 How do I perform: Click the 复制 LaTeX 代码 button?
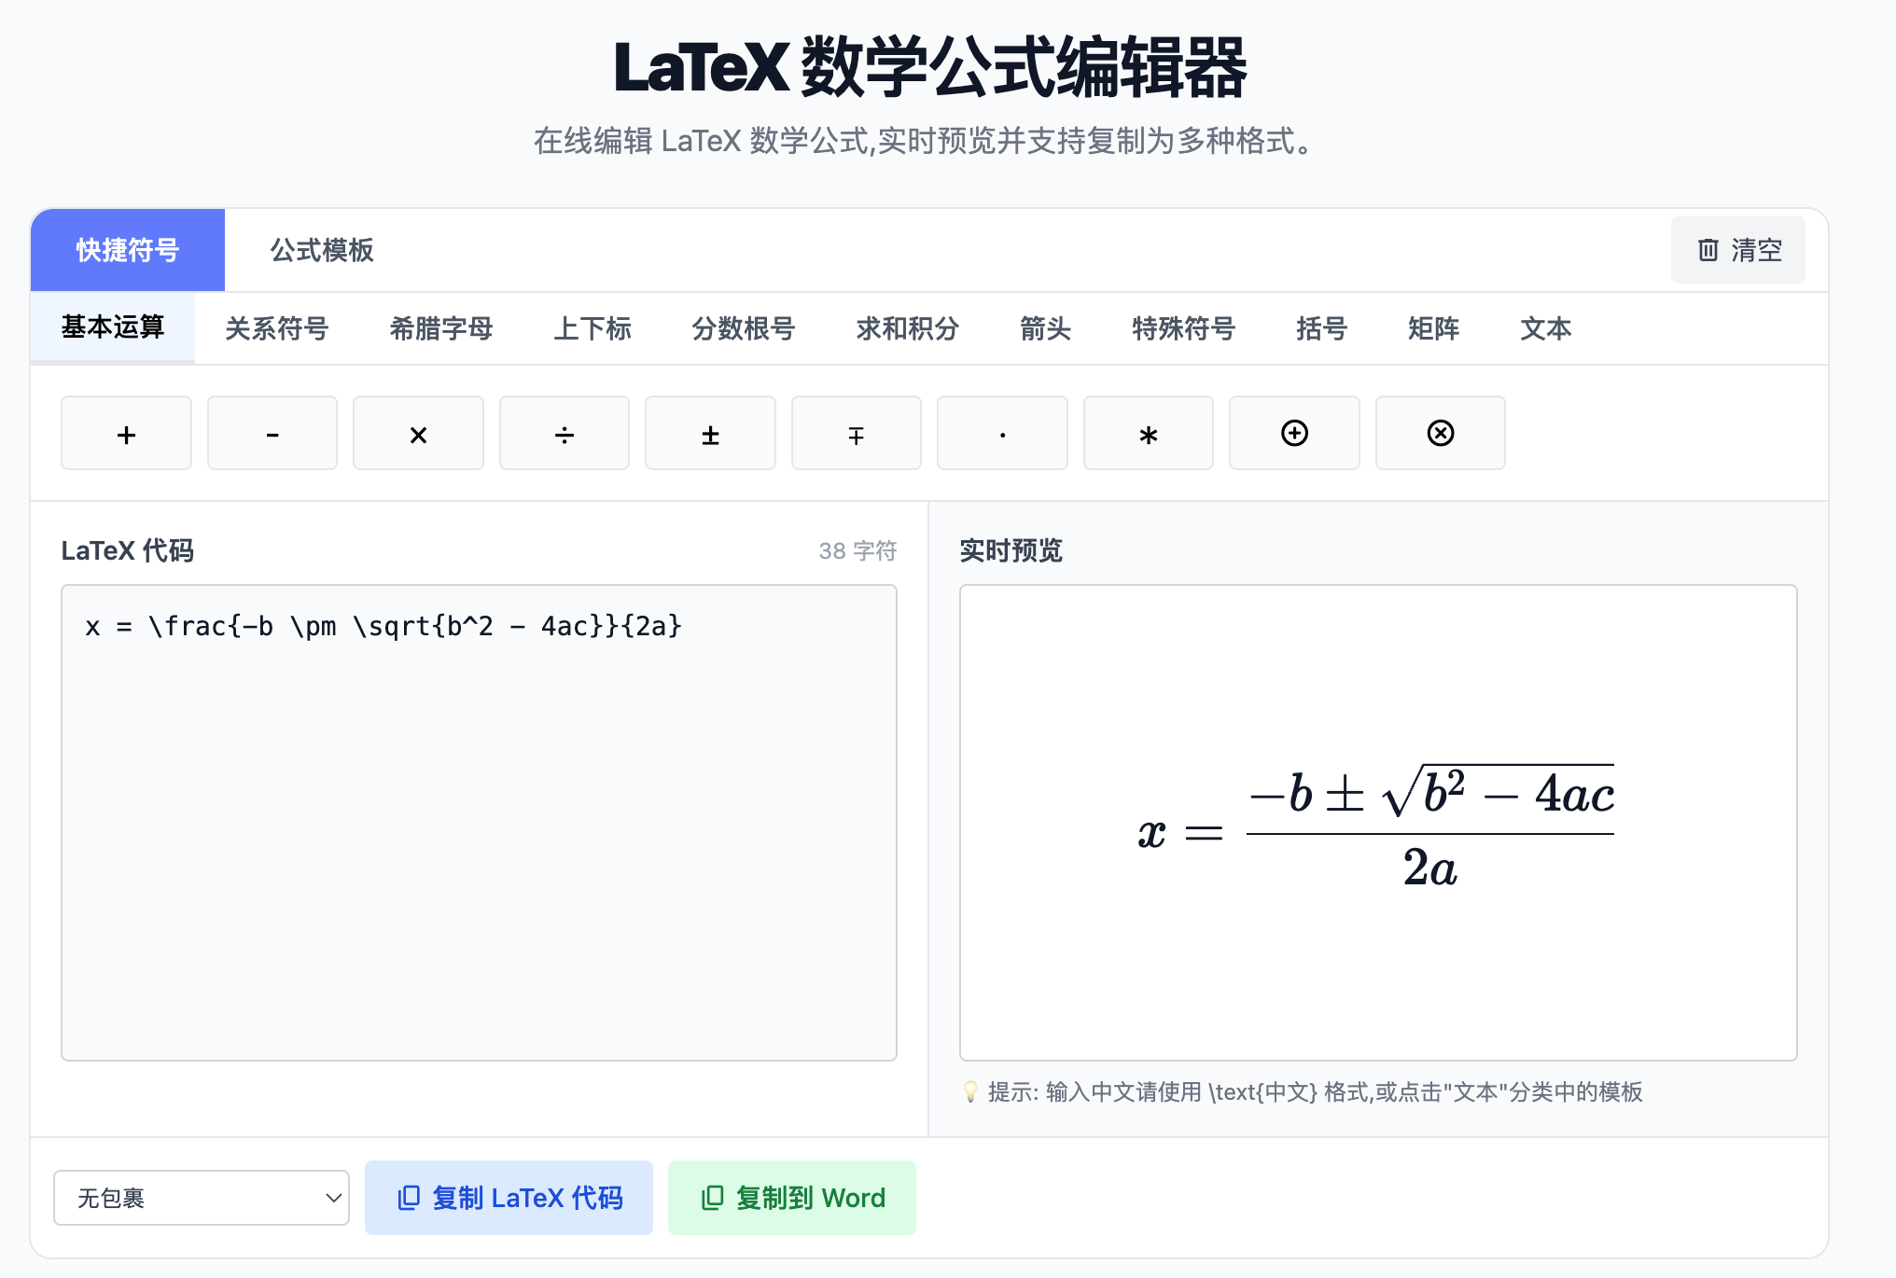pos(509,1198)
